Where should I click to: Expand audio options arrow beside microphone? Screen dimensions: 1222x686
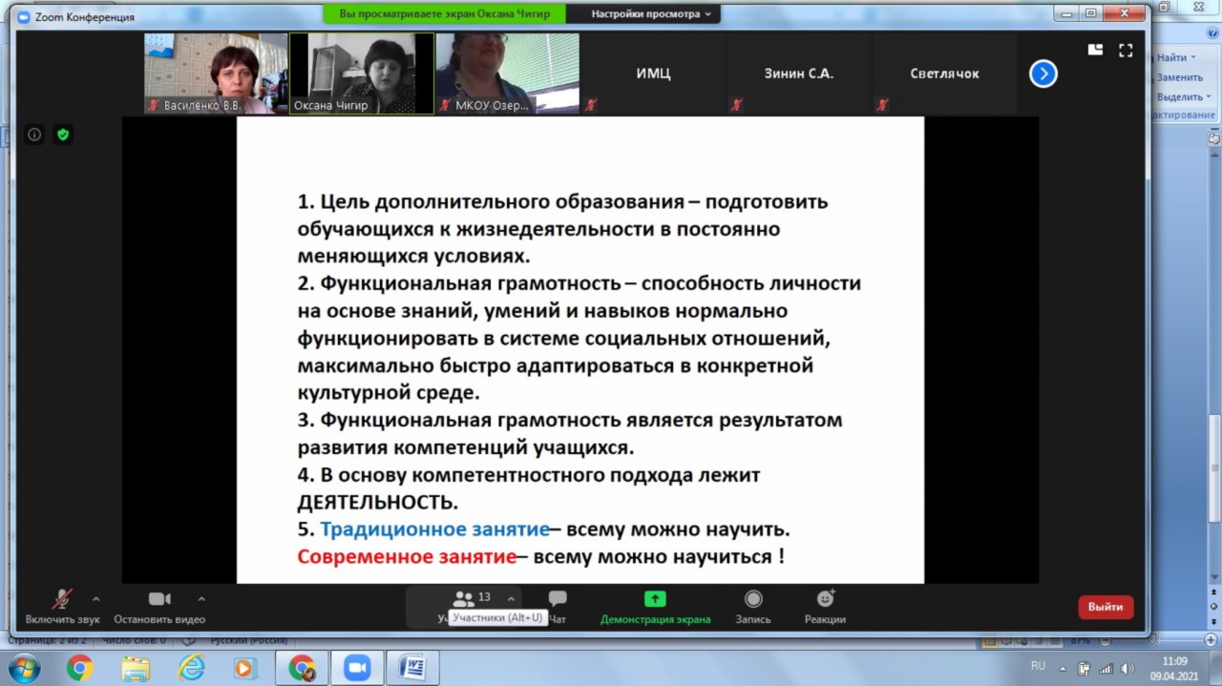[x=95, y=599]
